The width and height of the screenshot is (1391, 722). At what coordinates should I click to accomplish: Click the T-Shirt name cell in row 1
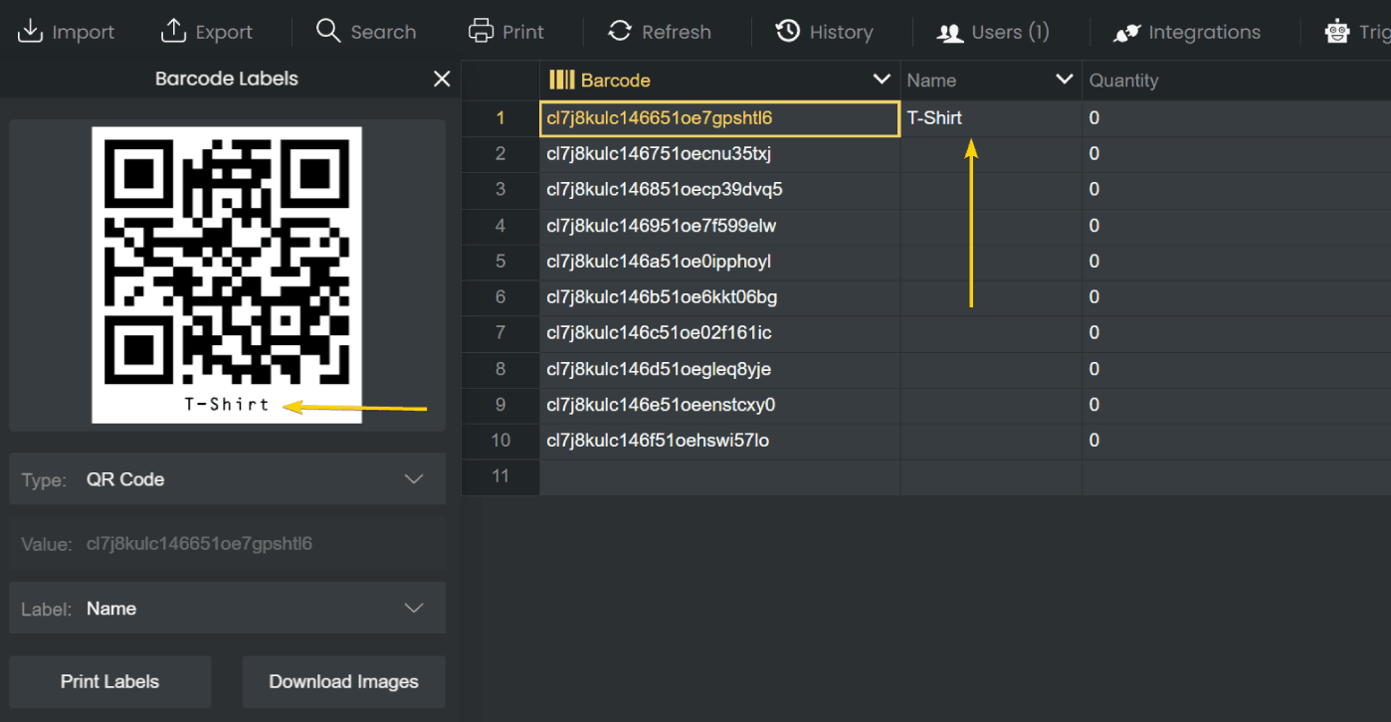point(991,118)
